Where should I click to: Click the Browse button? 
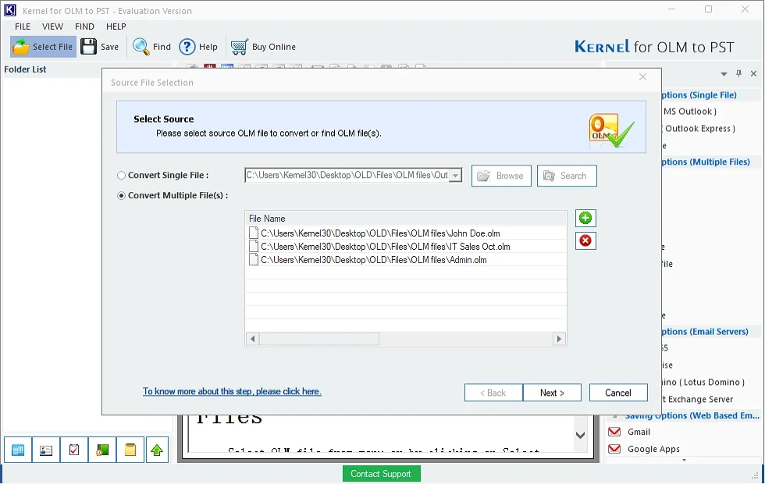(x=501, y=176)
